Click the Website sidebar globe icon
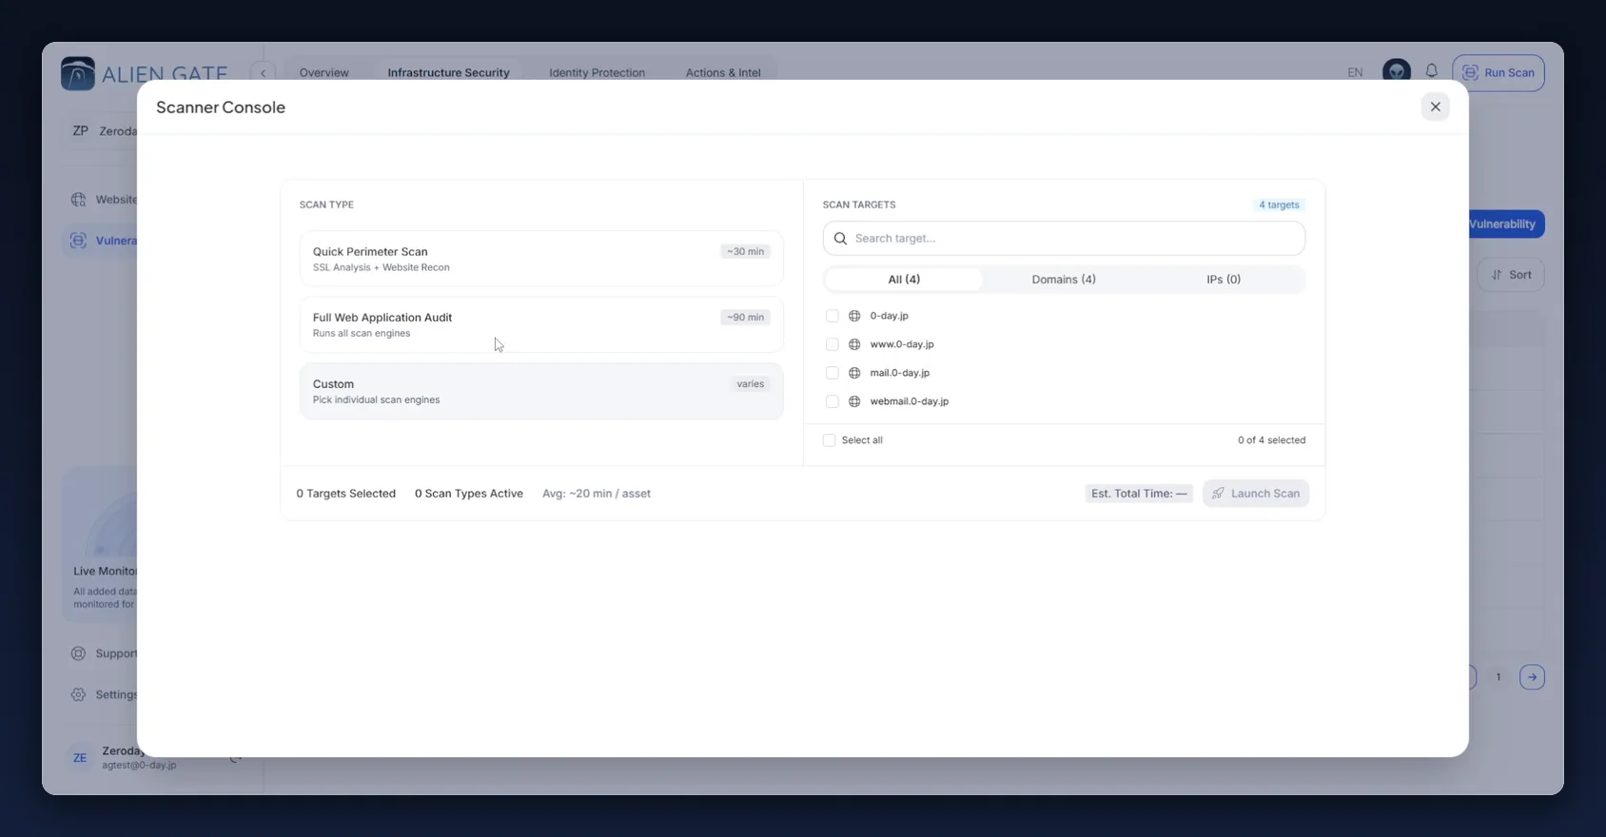Screen dimensions: 1606x837 (x=78, y=200)
